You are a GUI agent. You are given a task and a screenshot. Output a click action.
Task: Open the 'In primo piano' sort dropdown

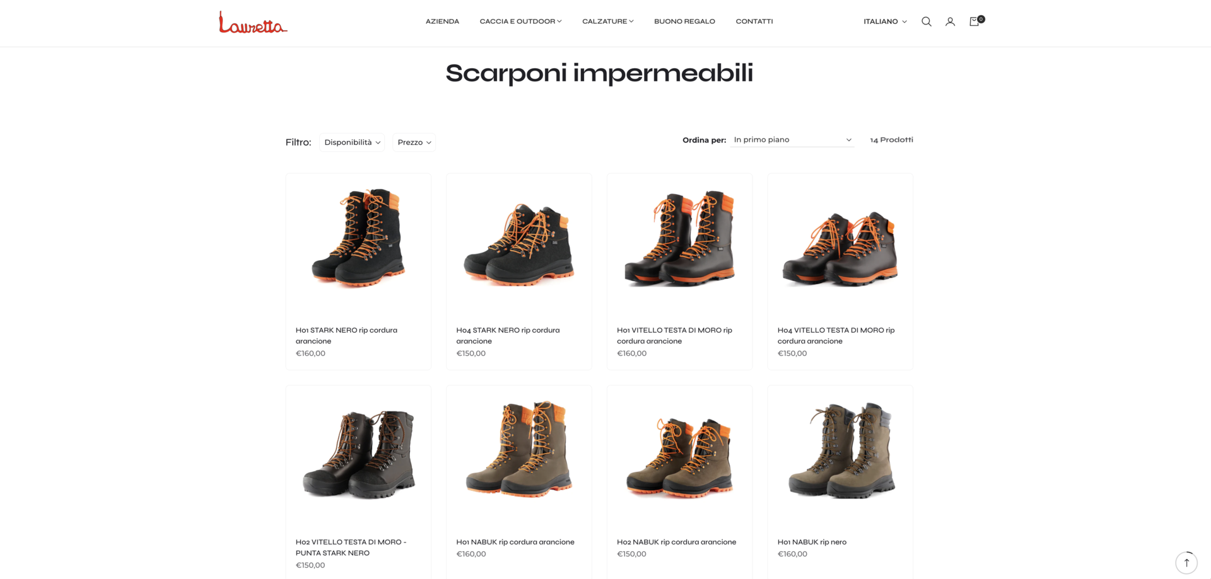[x=792, y=140]
